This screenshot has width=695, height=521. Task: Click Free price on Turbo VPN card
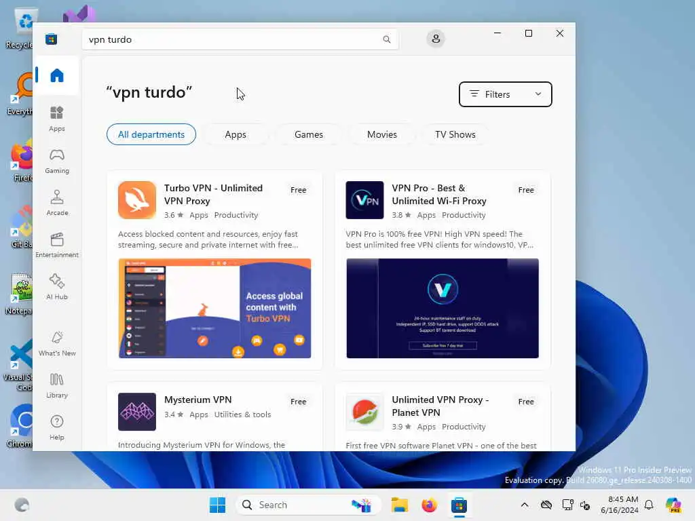299,190
